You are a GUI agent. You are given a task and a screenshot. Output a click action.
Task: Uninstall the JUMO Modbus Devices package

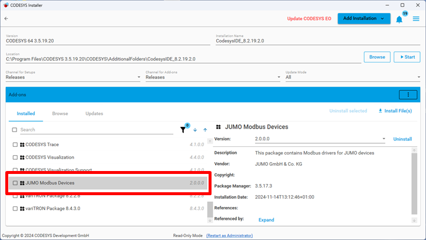point(402,139)
